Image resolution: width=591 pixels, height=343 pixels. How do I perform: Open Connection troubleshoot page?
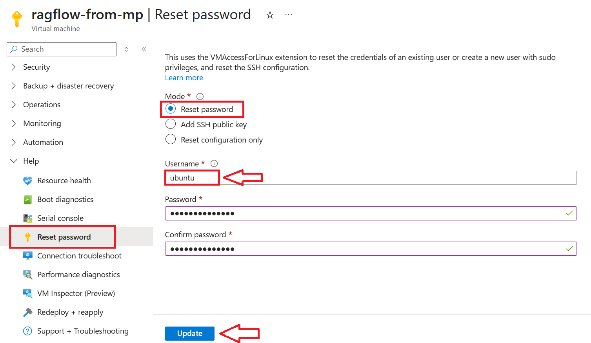click(x=79, y=256)
